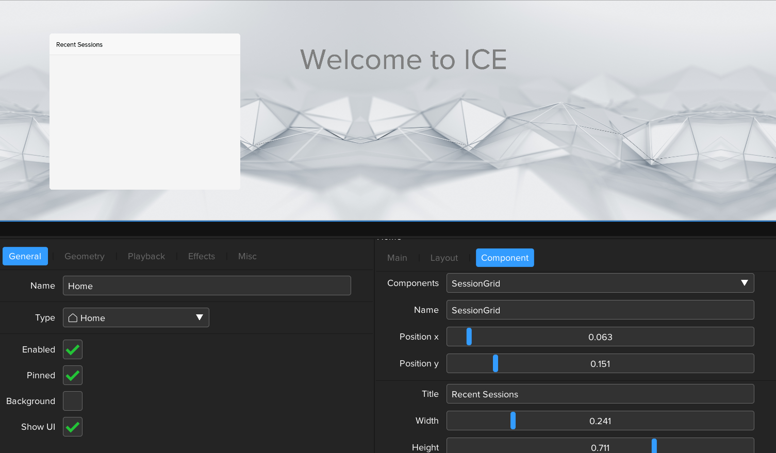
Task: Uncheck the Pinned checkbox
Action: tap(73, 375)
